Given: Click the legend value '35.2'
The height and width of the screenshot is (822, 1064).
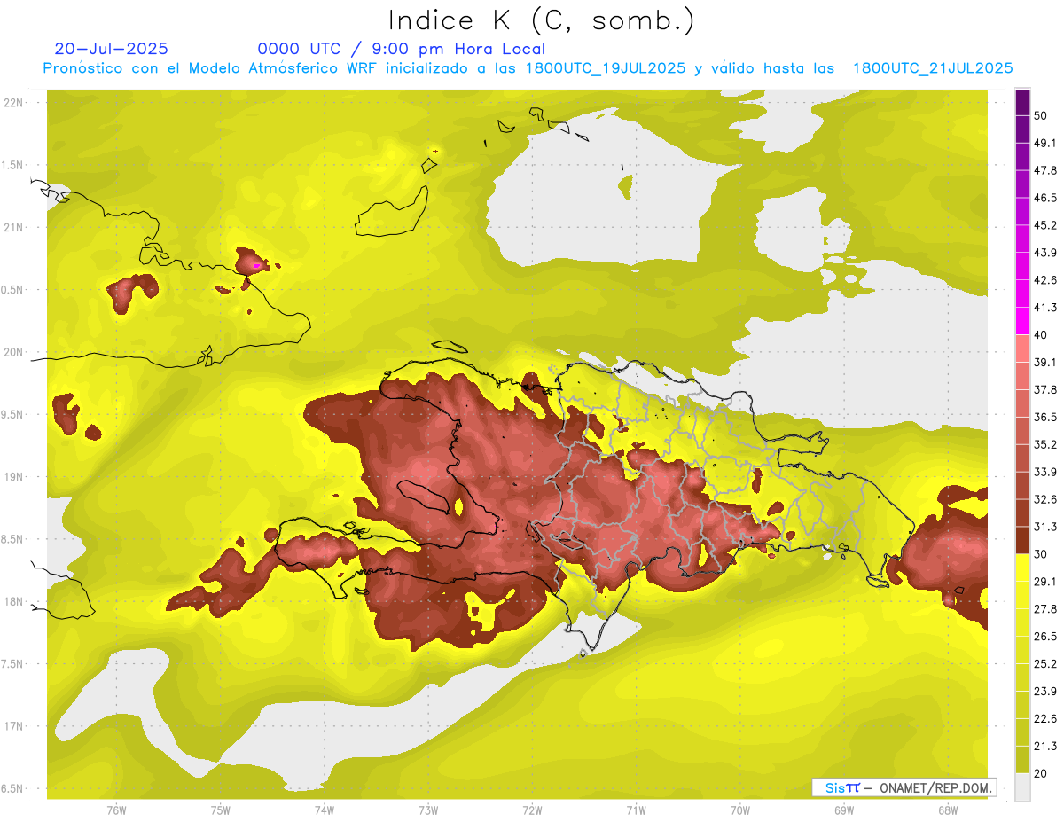Looking at the screenshot, I should click(x=1045, y=445).
